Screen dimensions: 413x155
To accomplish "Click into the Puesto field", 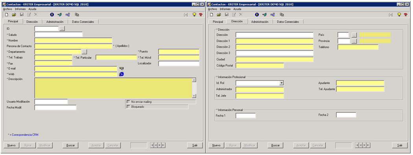I will coord(179,52).
